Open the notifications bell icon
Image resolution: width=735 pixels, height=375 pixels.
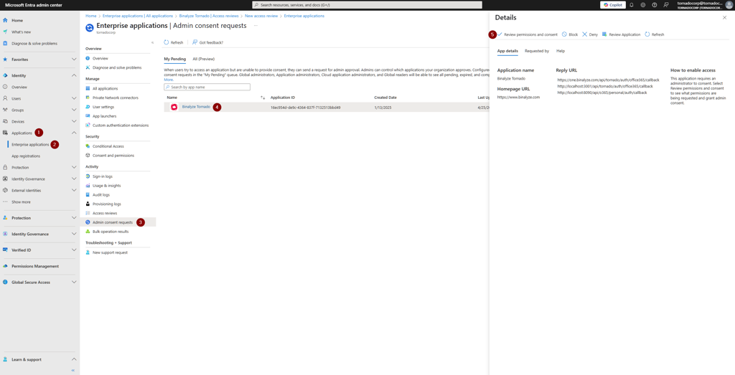point(632,5)
